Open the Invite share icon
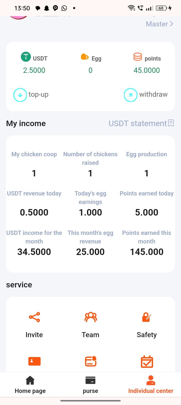Viewport: 181px width, 405px height. coord(34,317)
